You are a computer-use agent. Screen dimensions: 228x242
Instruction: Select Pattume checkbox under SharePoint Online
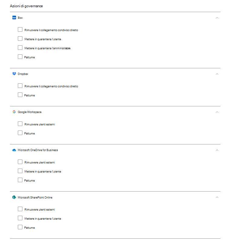pyautogui.click(x=20, y=227)
